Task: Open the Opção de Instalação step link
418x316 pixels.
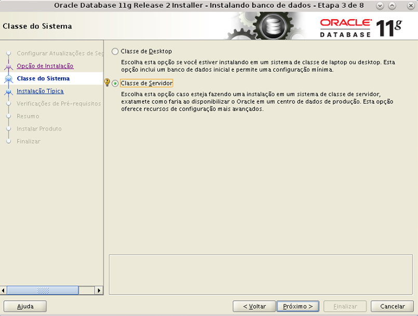Action: 45,66
